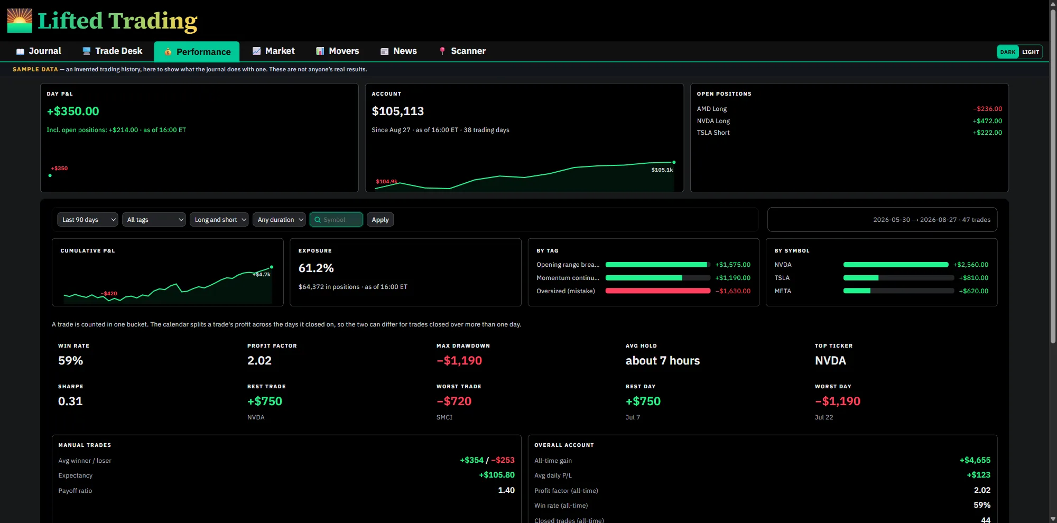Click the 'about 7 hours' average hold

[663, 361]
